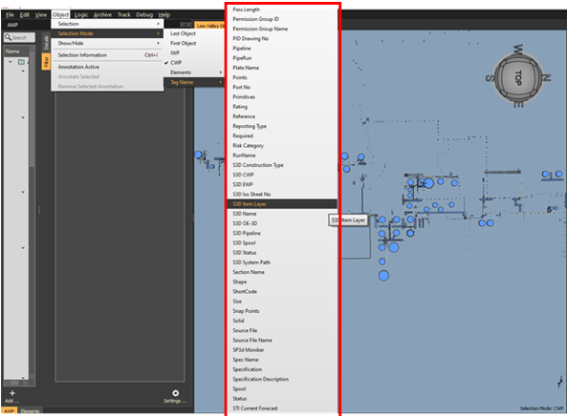The image size is (567, 416).
Task: Expand the folder tree node
Action: pos(11,62)
